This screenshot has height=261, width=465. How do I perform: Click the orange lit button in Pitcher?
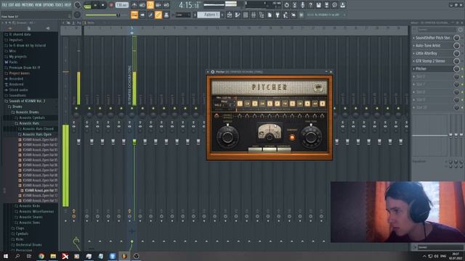click(292, 137)
